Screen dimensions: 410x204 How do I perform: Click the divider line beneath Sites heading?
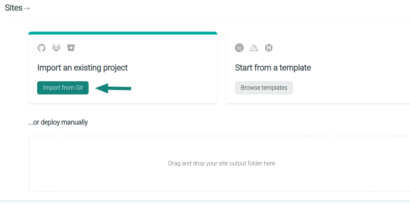coord(207,17)
